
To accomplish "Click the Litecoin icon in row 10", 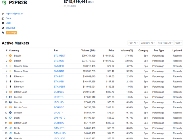I will 10,102.
